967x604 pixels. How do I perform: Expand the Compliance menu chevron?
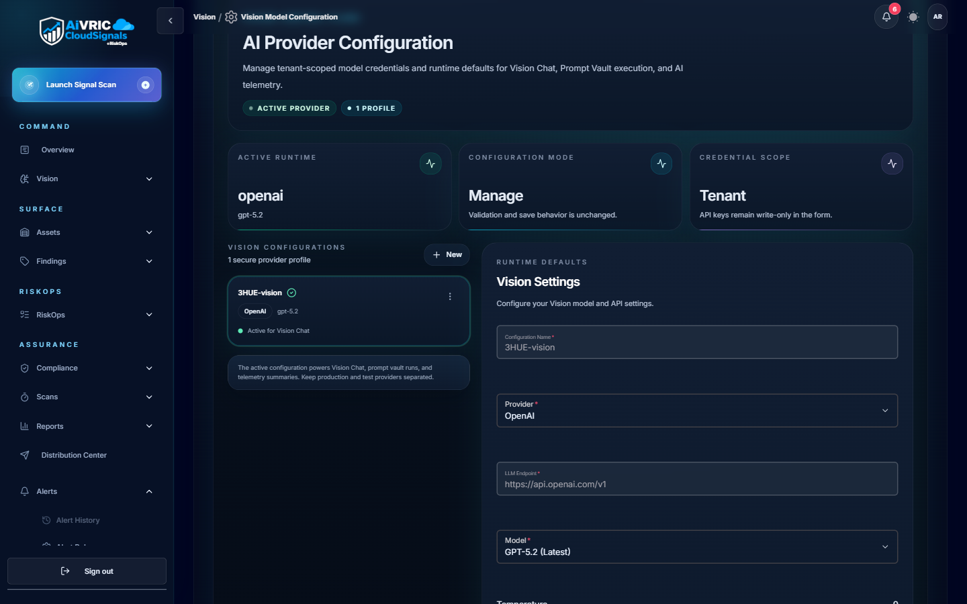[x=149, y=368]
